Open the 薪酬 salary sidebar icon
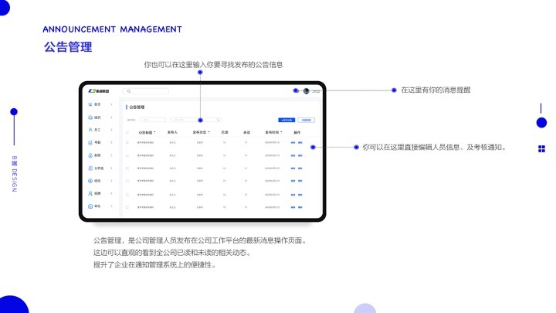Viewport: 556px width, 313px height. 90,155
